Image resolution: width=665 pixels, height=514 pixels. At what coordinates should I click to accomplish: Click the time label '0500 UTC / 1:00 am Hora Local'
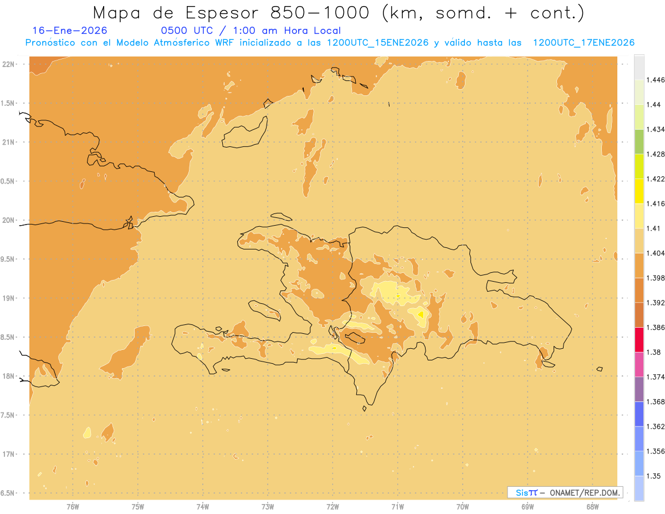251,30
